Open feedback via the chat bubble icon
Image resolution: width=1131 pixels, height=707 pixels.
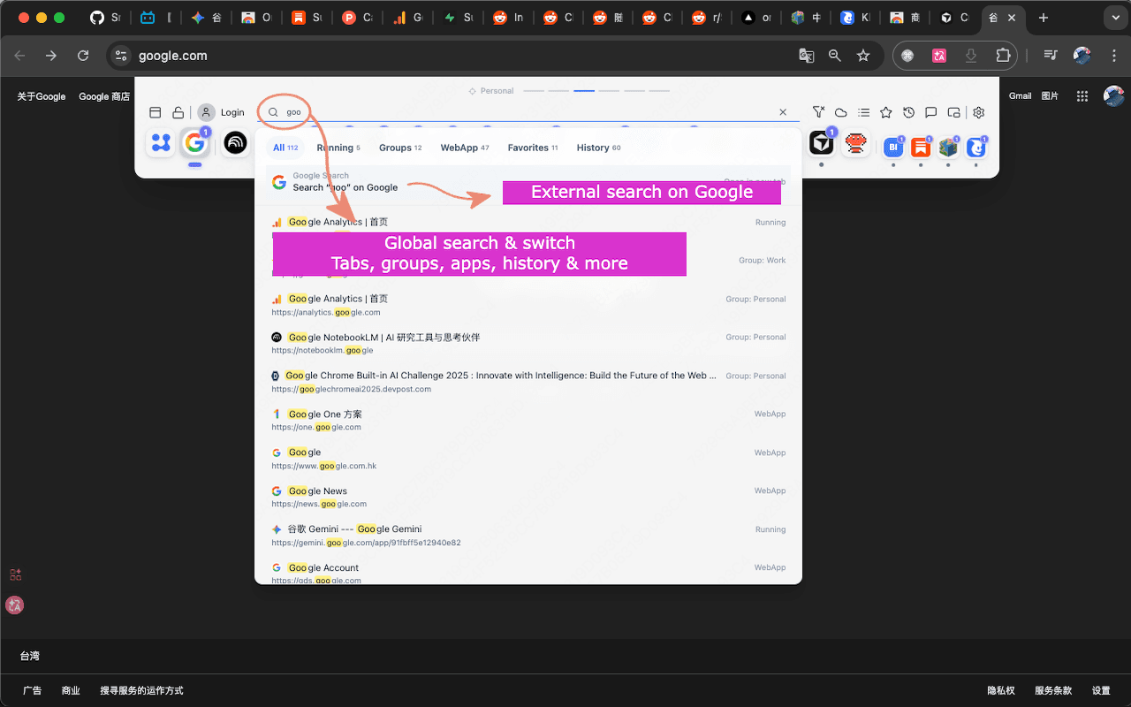930,112
